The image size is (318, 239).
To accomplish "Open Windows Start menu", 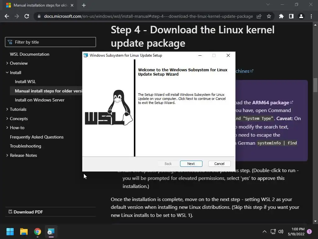I will [10, 232].
